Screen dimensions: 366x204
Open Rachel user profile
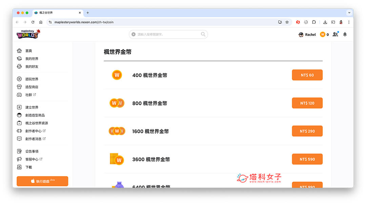coord(307,35)
